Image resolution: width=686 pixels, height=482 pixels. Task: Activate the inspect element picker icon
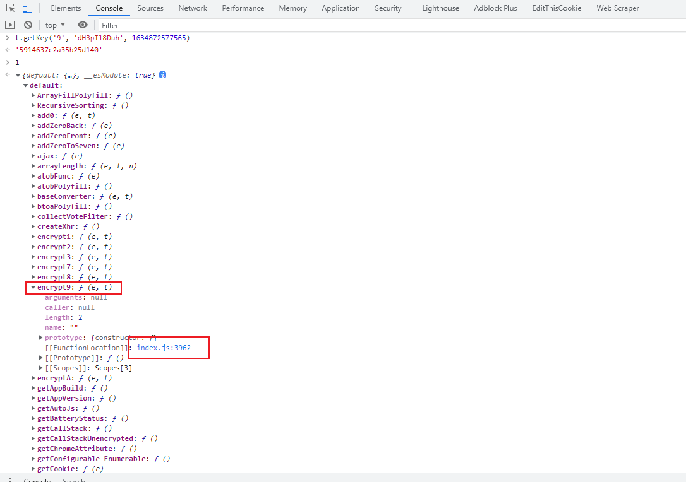pos(10,8)
